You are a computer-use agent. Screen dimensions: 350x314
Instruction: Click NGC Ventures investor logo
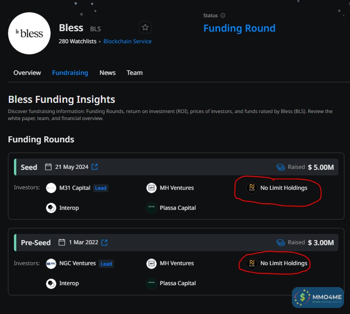point(51,263)
